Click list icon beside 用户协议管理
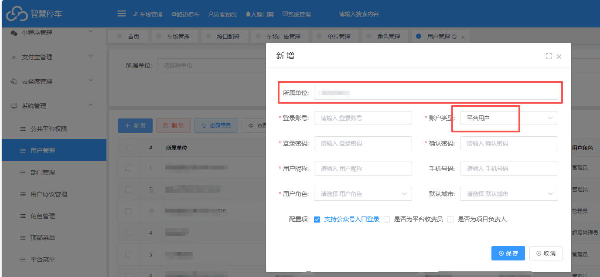Viewport: 600px width, 277px height. (23, 194)
